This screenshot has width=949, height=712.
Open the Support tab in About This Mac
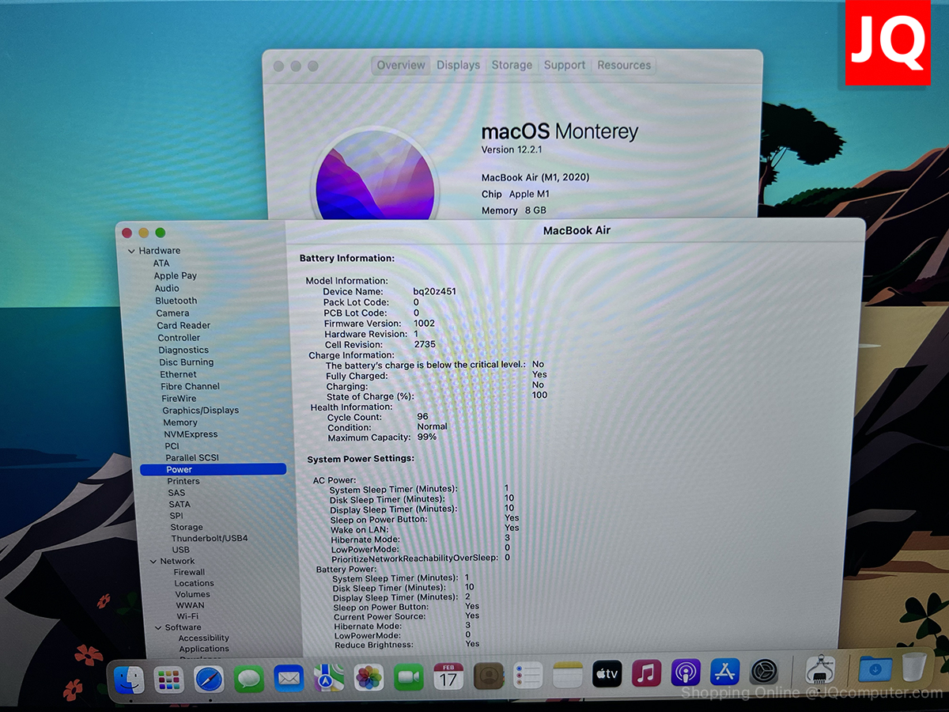click(565, 66)
